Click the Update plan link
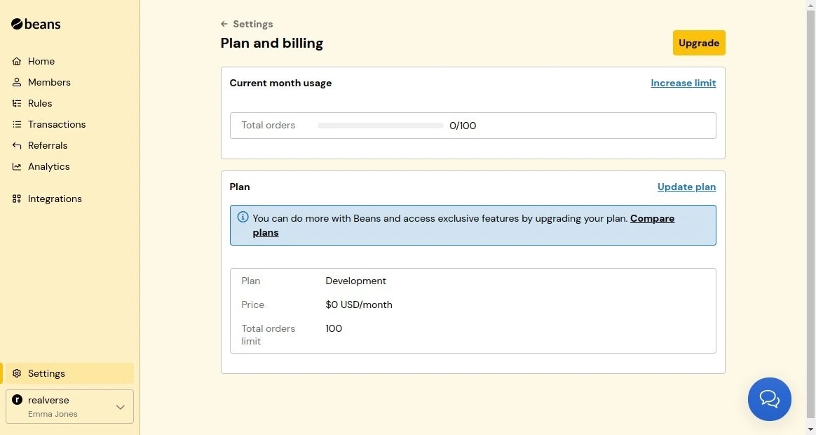 pos(686,187)
